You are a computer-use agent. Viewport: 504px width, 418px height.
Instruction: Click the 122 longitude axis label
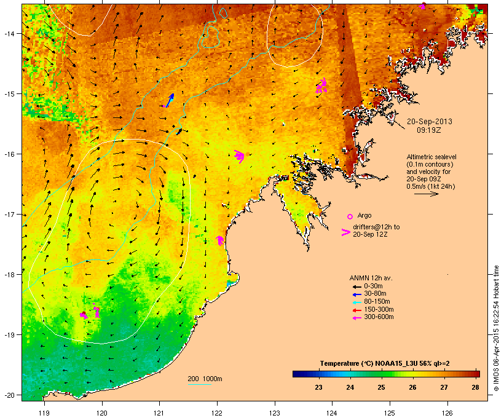[x=217, y=413]
